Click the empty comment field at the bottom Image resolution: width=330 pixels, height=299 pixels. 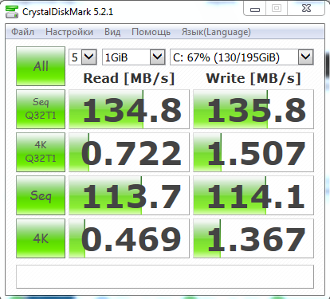(165, 277)
